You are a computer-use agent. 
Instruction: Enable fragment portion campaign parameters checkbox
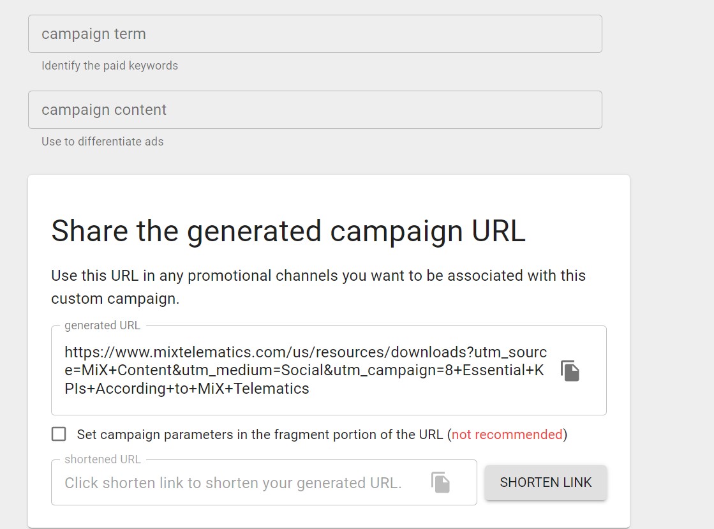59,434
